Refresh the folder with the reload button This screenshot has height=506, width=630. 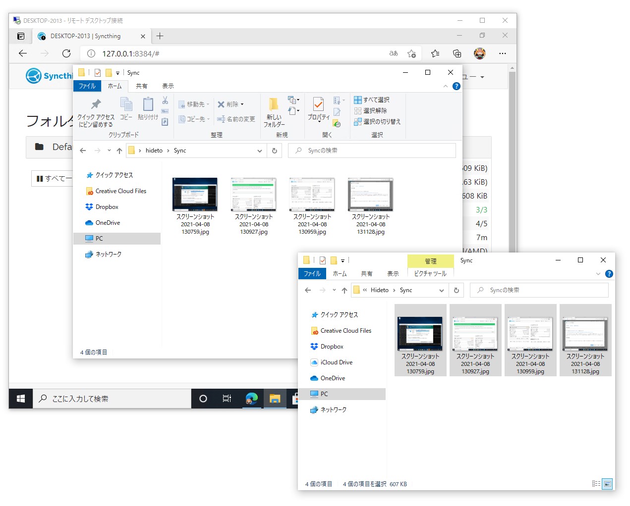[x=275, y=150]
